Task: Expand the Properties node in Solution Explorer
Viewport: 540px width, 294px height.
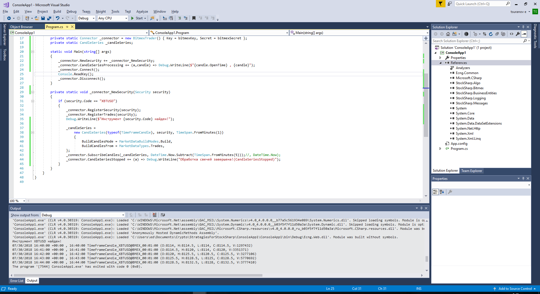Action: (x=440, y=58)
